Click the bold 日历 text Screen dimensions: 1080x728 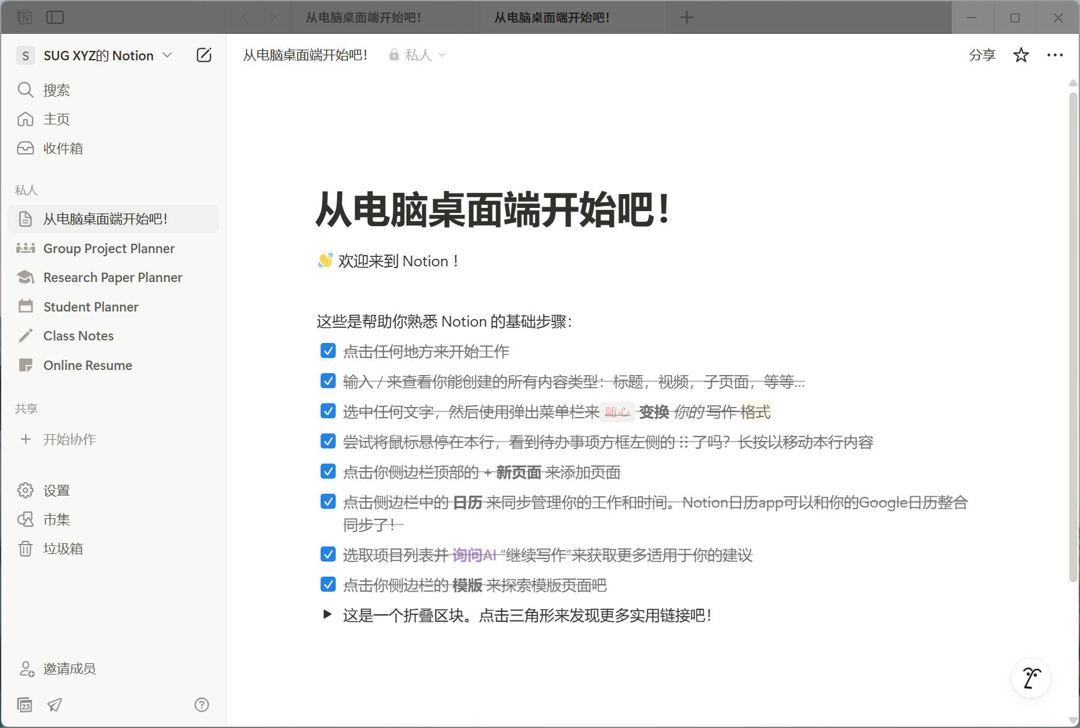coord(468,503)
